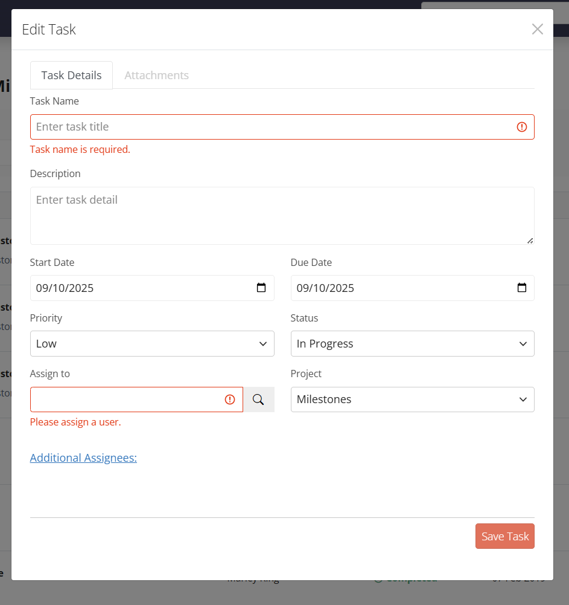The height and width of the screenshot is (605, 569).
Task: Open the Additional Assignees link
Action: click(83, 458)
